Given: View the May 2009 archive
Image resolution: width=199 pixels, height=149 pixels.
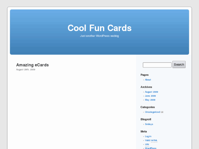Looking at the screenshot, I should click(150, 100).
